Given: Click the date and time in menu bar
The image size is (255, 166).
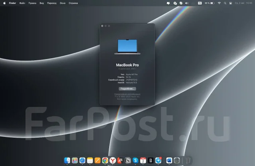Looking at the screenshot, I should click(x=243, y=3).
